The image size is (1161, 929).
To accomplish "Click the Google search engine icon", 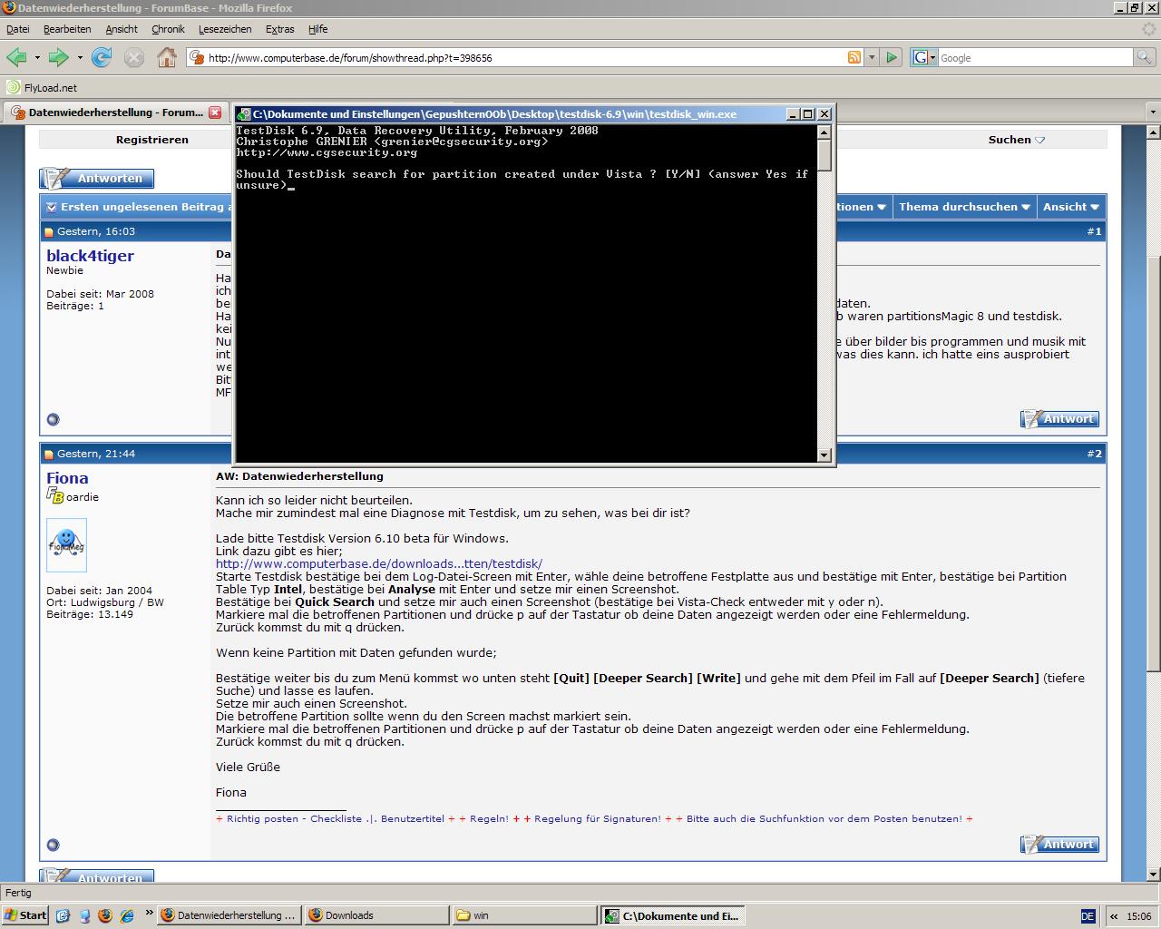I will tap(921, 57).
